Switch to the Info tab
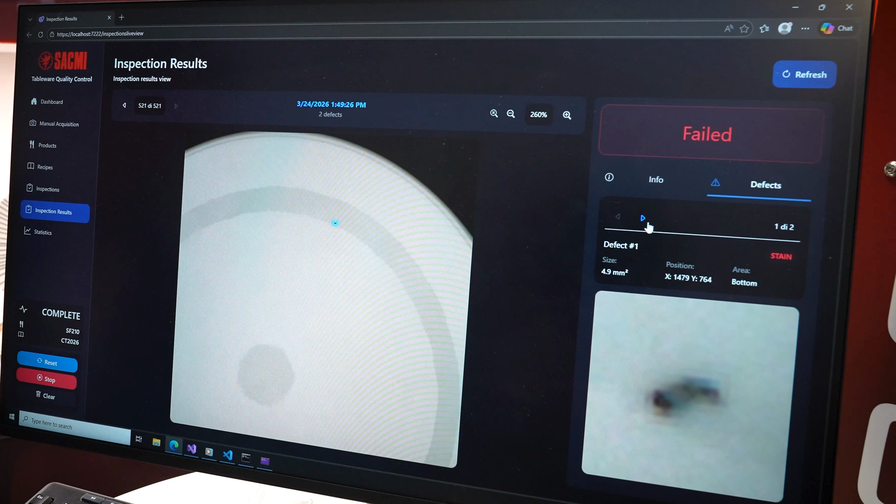 click(656, 180)
